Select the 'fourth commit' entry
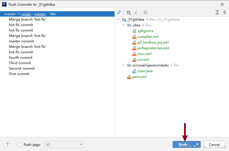The image size is (229, 151). [20, 58]
